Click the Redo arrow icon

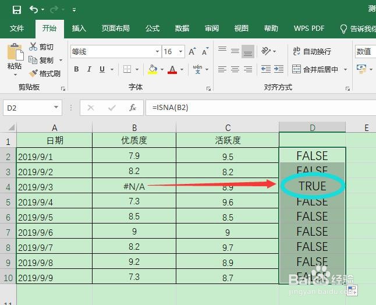(x=54, y=9)
